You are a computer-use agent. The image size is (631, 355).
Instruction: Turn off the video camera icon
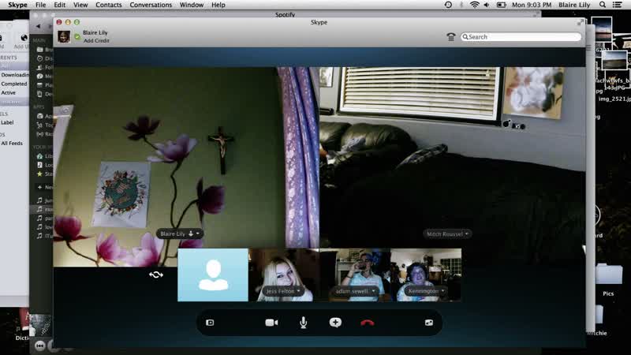click(271, 323)
